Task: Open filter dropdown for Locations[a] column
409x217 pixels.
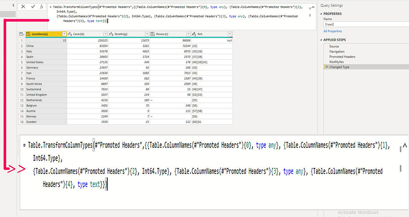Action: coord(64,34)
